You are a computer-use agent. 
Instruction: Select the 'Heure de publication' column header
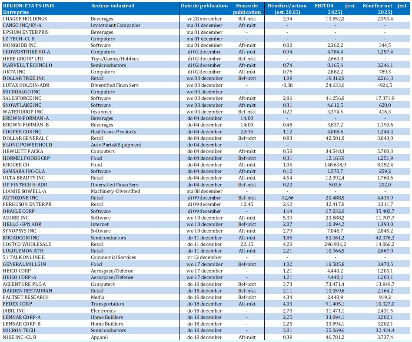tap(246, 9)
